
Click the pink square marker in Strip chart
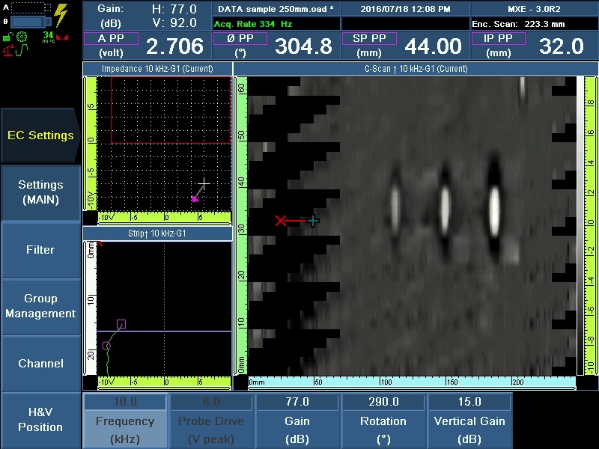click(121, 324)
